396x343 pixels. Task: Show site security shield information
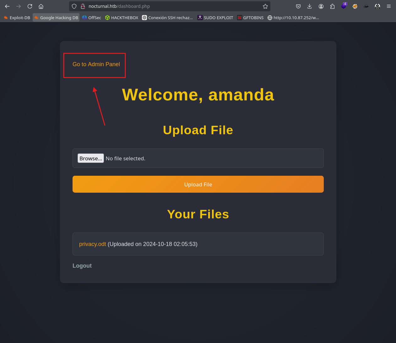click(x=74, y=6)
